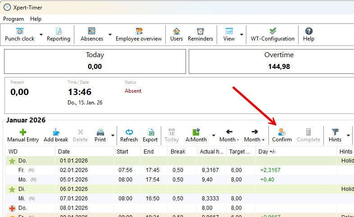Open Users management
Image resolution: width=354 pixels, height=217 pixels.
pyautogui.click(x=177, y=34)
